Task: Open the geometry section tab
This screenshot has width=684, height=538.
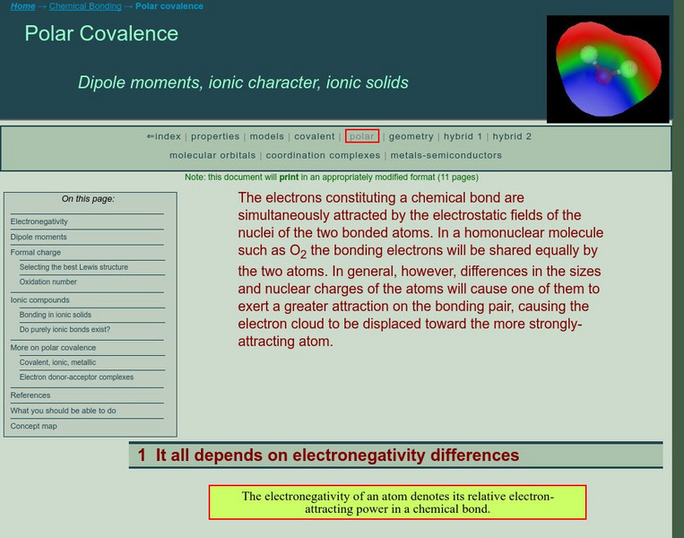Action: click(411, 136)
